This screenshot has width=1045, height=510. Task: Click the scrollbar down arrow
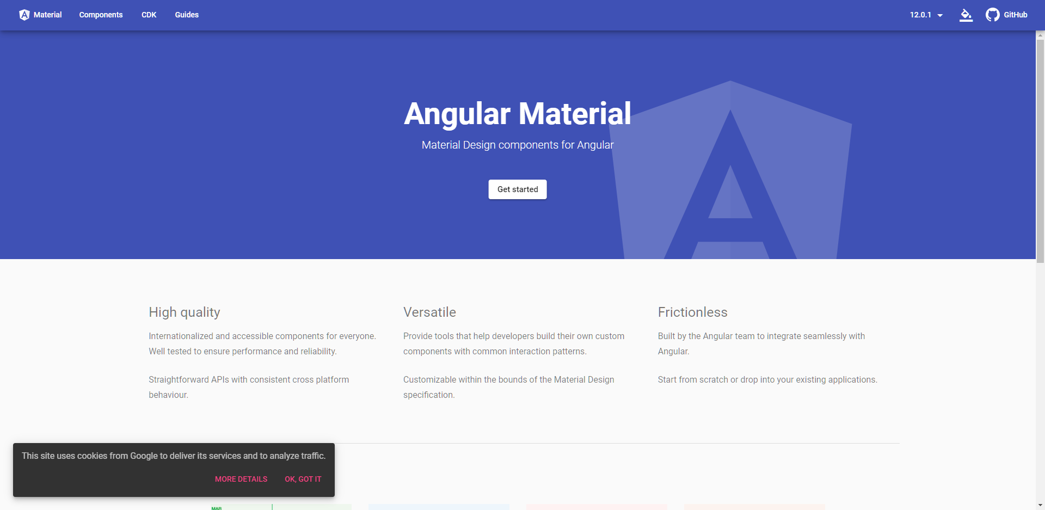1040,505
